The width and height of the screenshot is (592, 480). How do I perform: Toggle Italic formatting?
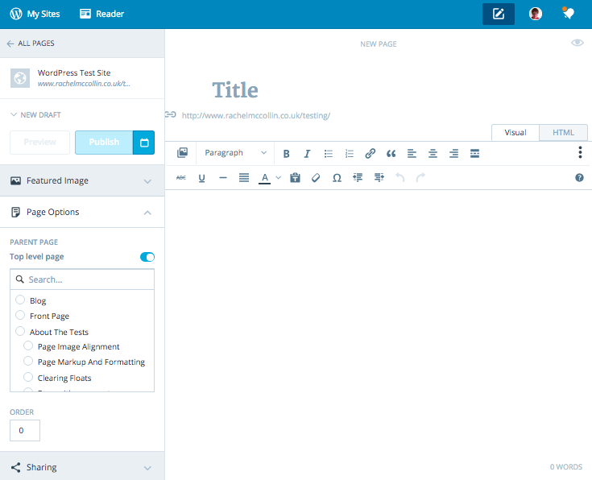coord(308,154)
